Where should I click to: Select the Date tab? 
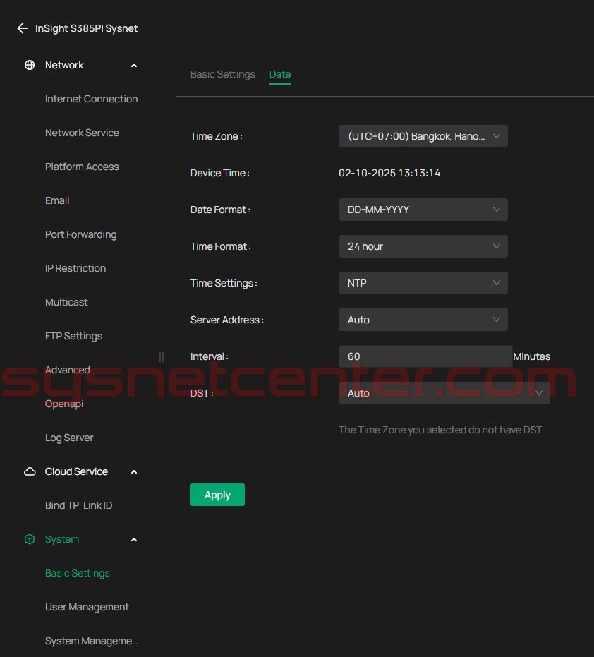(280, 74)
